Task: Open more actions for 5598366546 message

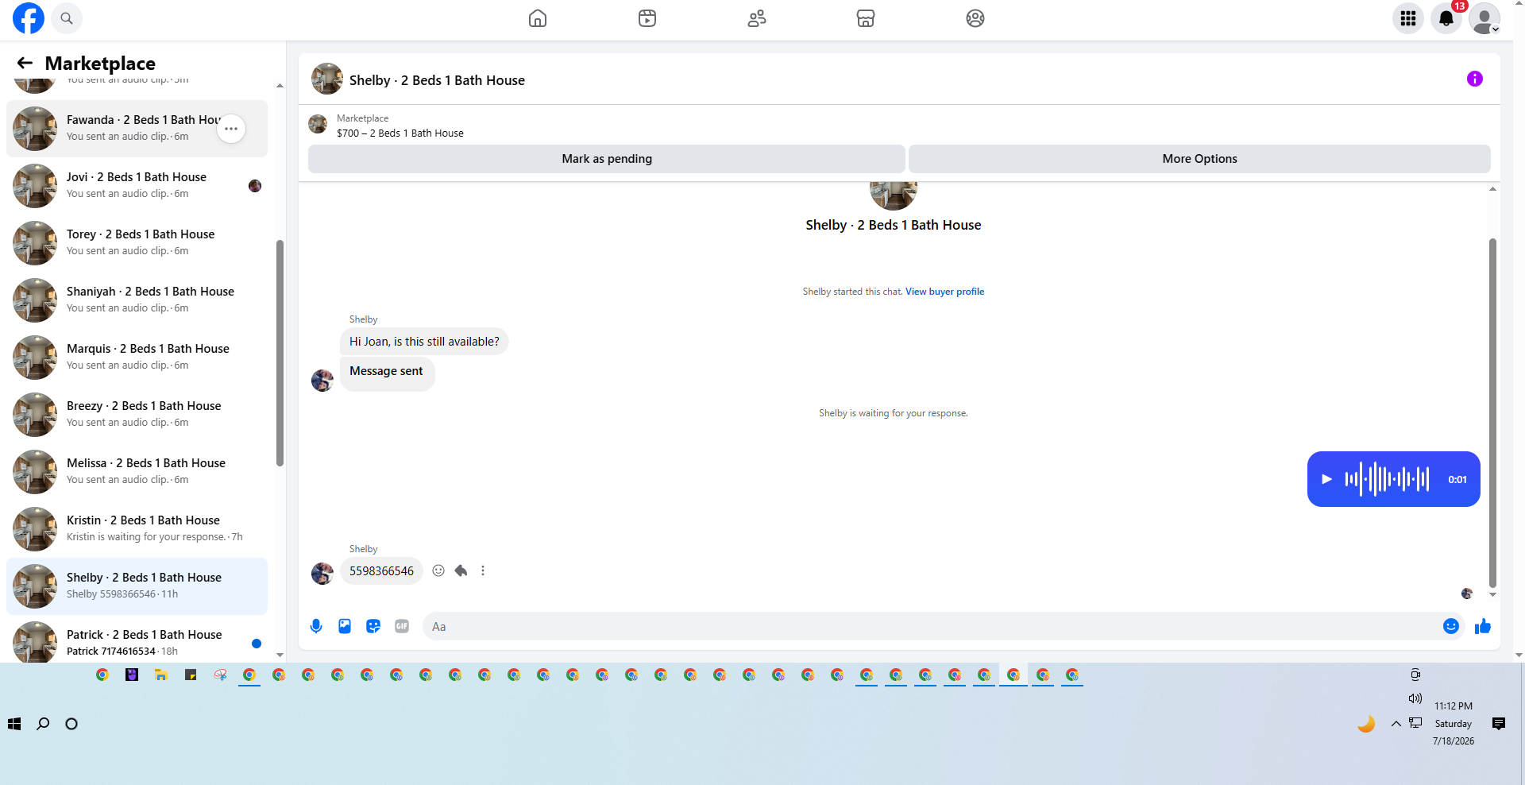Action: 483,570
